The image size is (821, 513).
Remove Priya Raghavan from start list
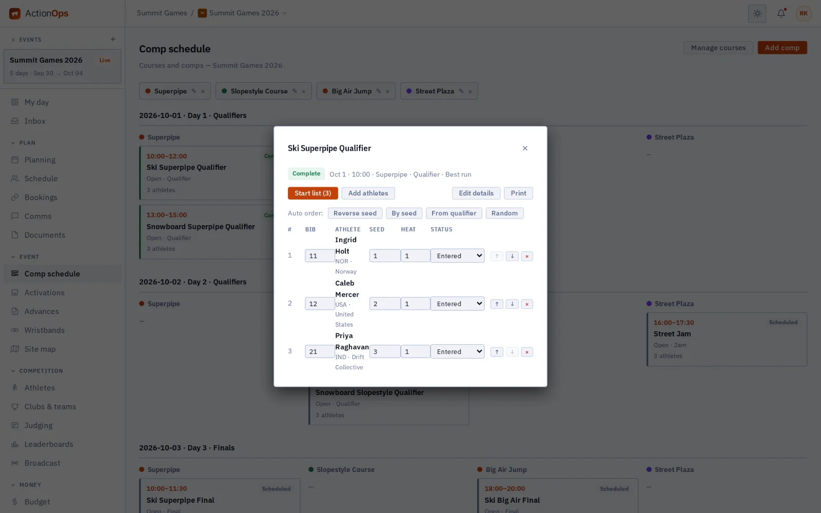click(527, 352)
